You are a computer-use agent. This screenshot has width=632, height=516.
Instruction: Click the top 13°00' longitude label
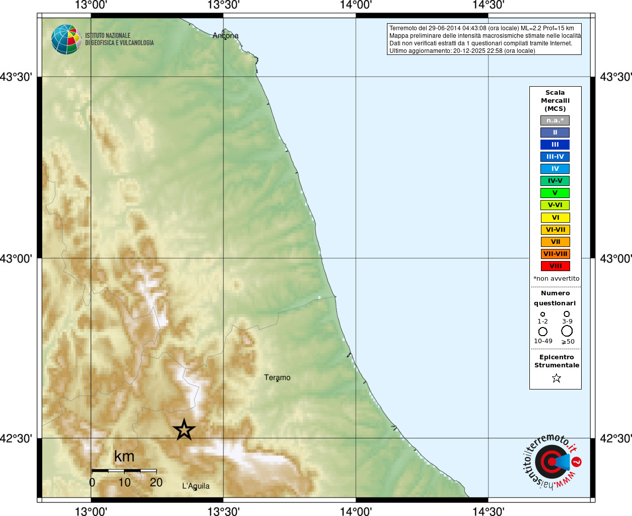click(91, 5)
